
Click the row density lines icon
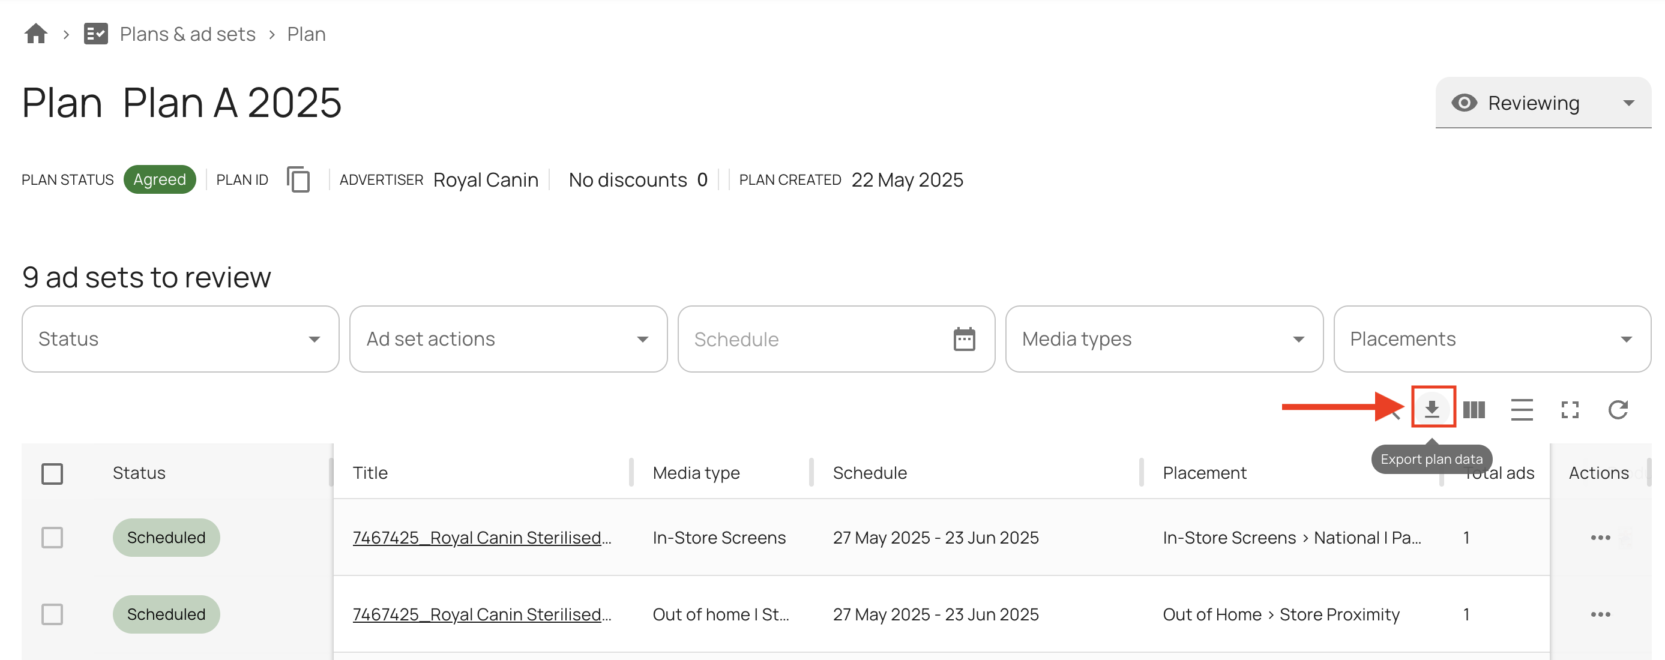[1522, 410]
